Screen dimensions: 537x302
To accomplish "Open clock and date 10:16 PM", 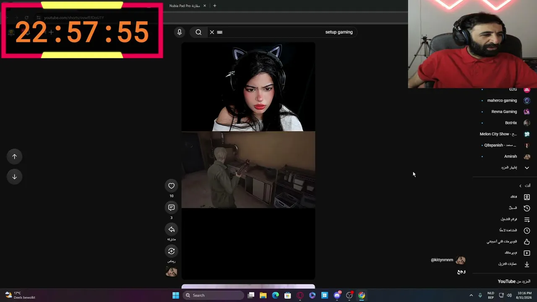I will coord(524,295).
